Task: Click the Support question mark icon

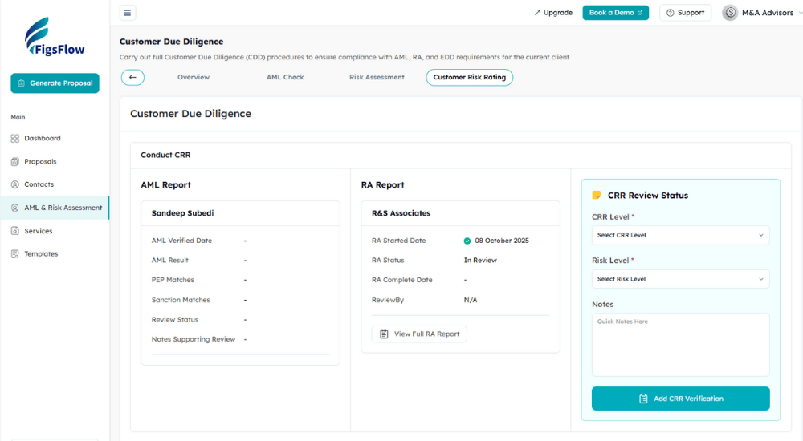Action: coord(670,13)
